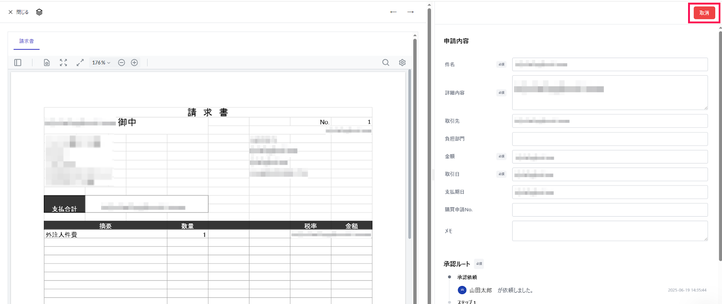This screenshot has width=722, height=304.
Task: Close the invoice viewer with 閉じる
Action: tap(19, 12)
